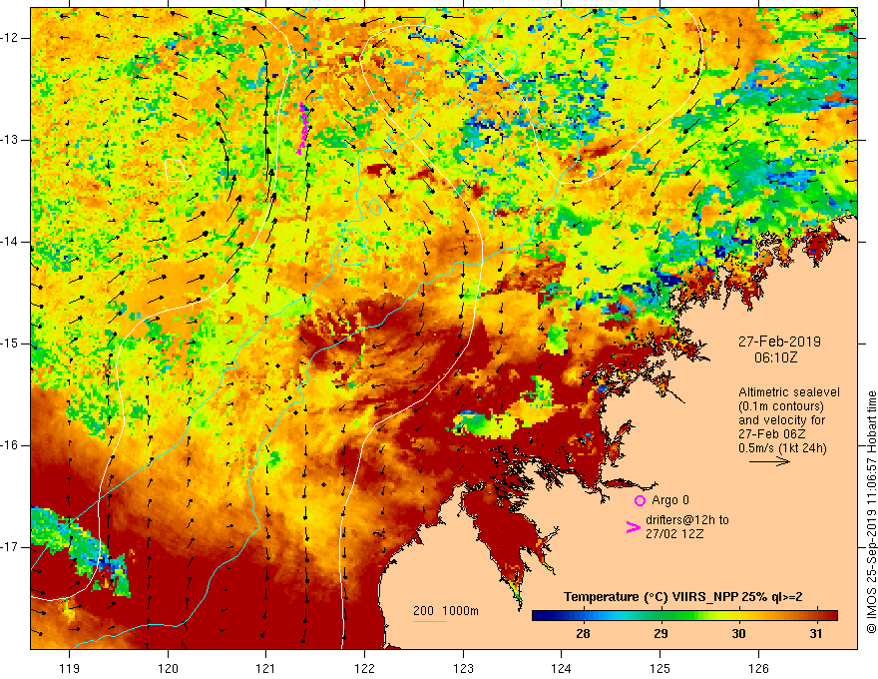This screenshot has width=878, height=679.
Task: Click the latitude axis label -12
Action: [11, 38]
